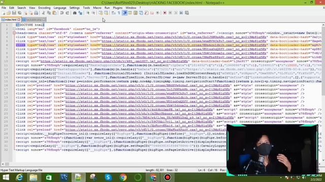325x182 pixels.
Task: Open the View menu
Action: (x=32, y=8)
